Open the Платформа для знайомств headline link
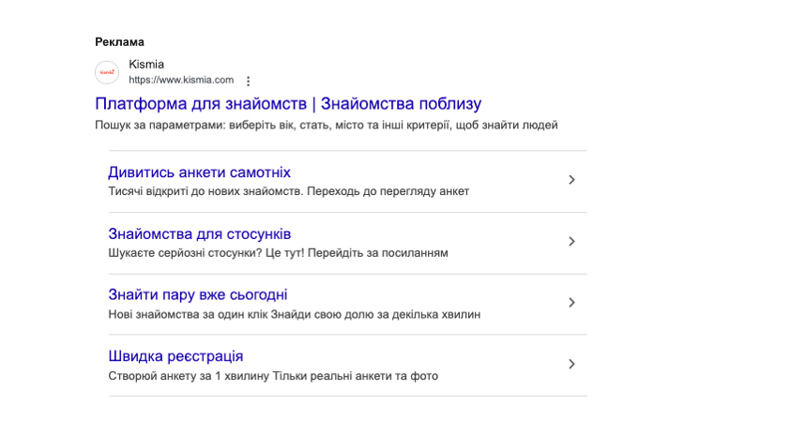791x435 pixels. point(288,104)
